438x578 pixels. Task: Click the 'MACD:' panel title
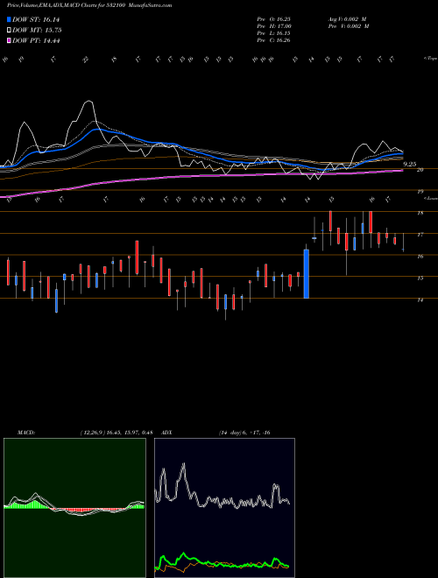click(26, 433)
